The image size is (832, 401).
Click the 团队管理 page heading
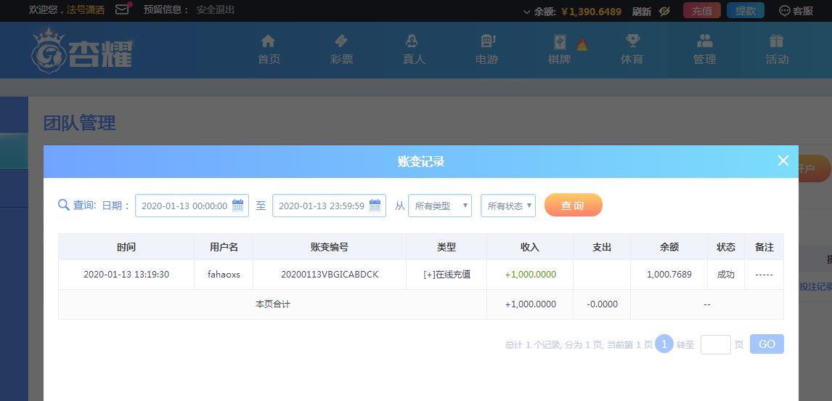[80, 123]
